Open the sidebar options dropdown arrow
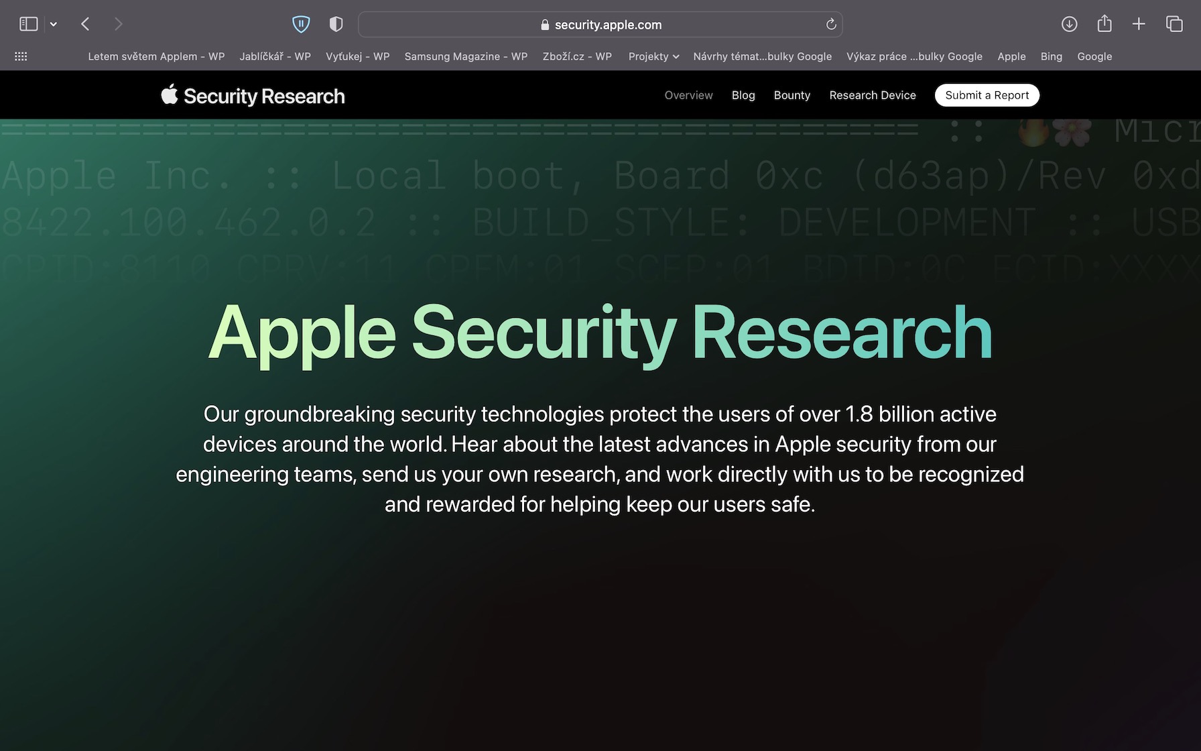The image size is (1201, 751). 54,24
